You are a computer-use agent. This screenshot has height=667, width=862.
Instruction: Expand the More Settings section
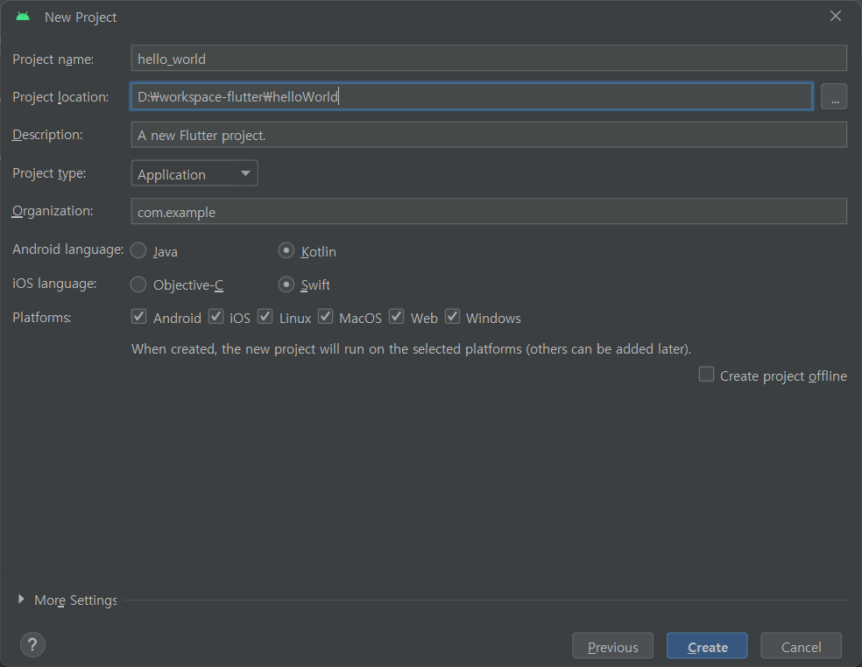(21, 600)
